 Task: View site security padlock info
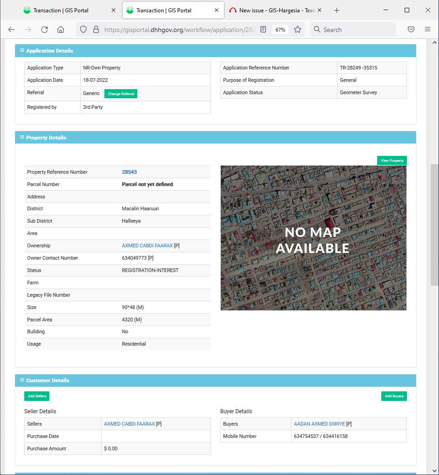click(x=96, y=29)
